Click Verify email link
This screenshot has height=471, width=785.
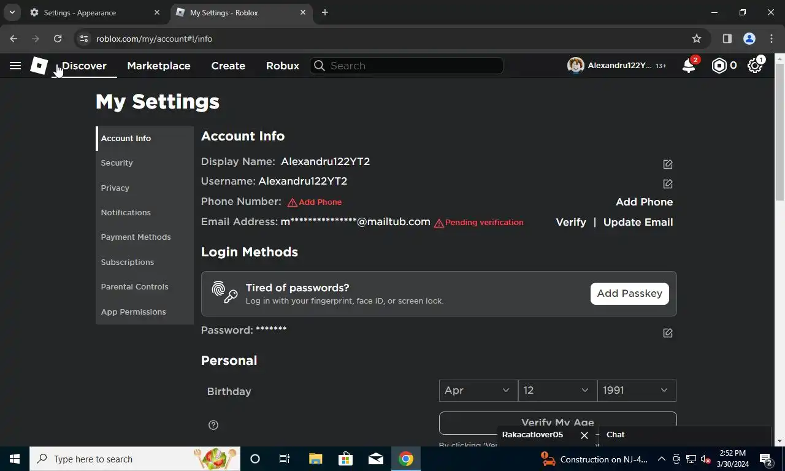(x=571, y=223)
